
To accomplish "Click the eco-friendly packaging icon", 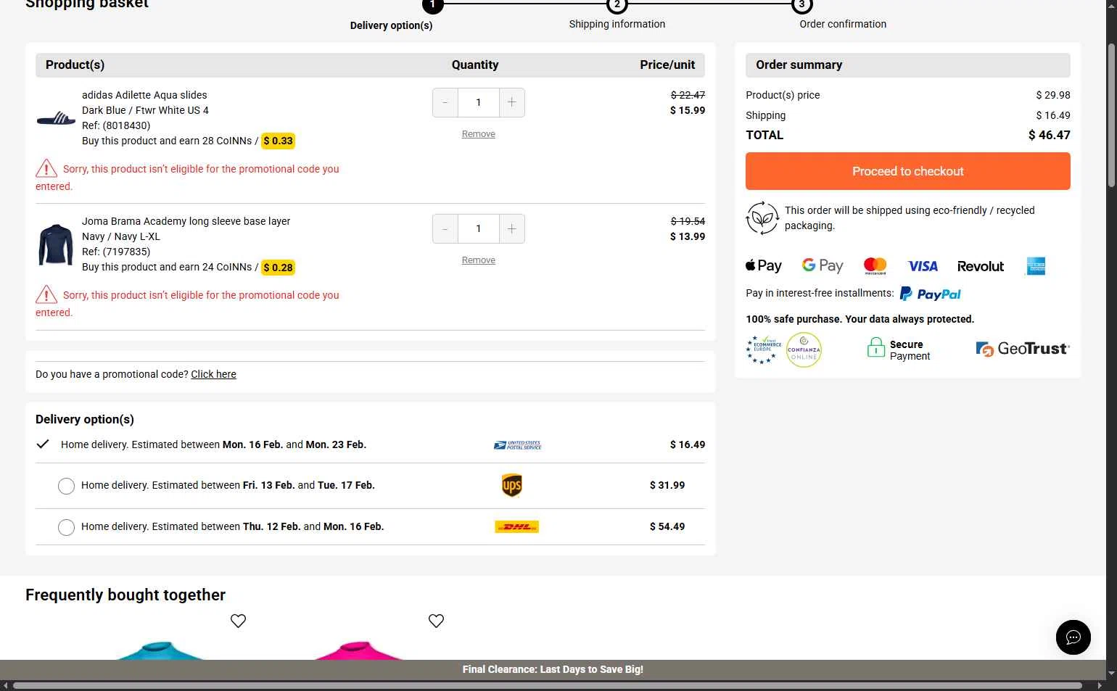I will (x=762, y=218).
